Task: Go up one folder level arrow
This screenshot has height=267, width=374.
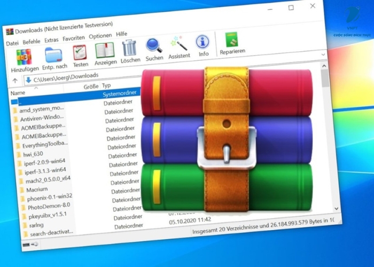Action: coord(15,81)
